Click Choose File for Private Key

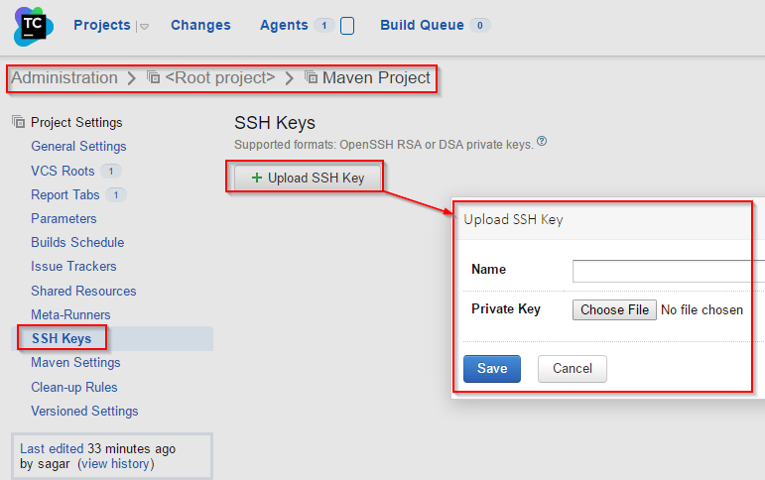click(614, 309)
